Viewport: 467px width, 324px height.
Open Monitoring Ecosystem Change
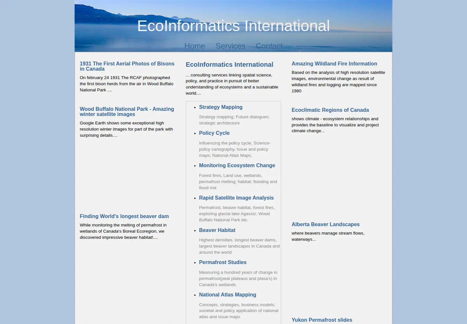[237, 166]
